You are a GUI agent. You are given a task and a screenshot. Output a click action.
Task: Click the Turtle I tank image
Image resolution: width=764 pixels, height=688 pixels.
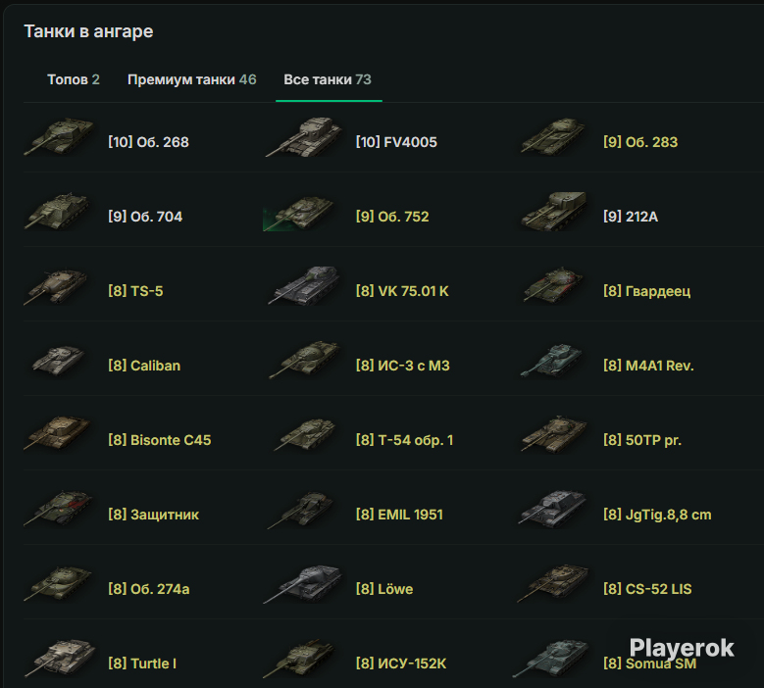coord(61,659)
